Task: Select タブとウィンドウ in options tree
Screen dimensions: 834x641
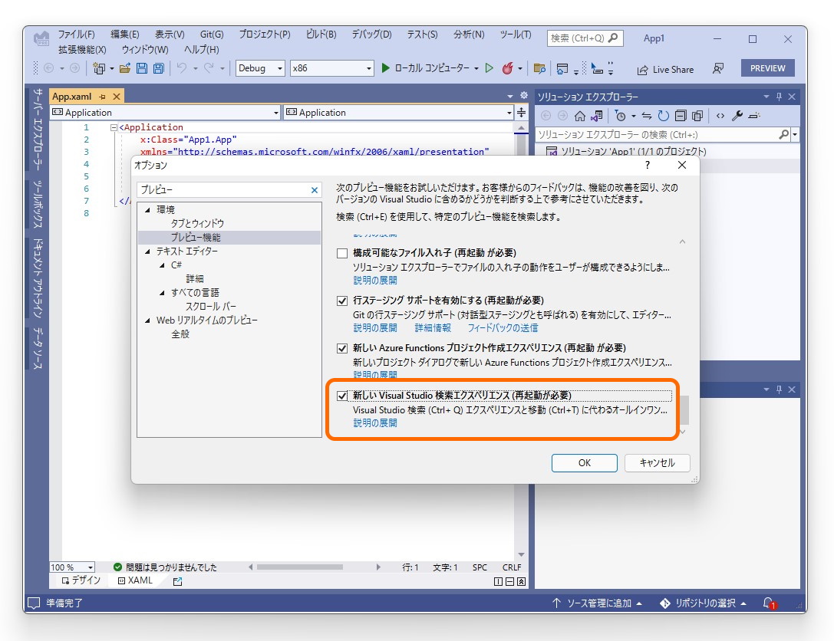Action: coord(197,224)
